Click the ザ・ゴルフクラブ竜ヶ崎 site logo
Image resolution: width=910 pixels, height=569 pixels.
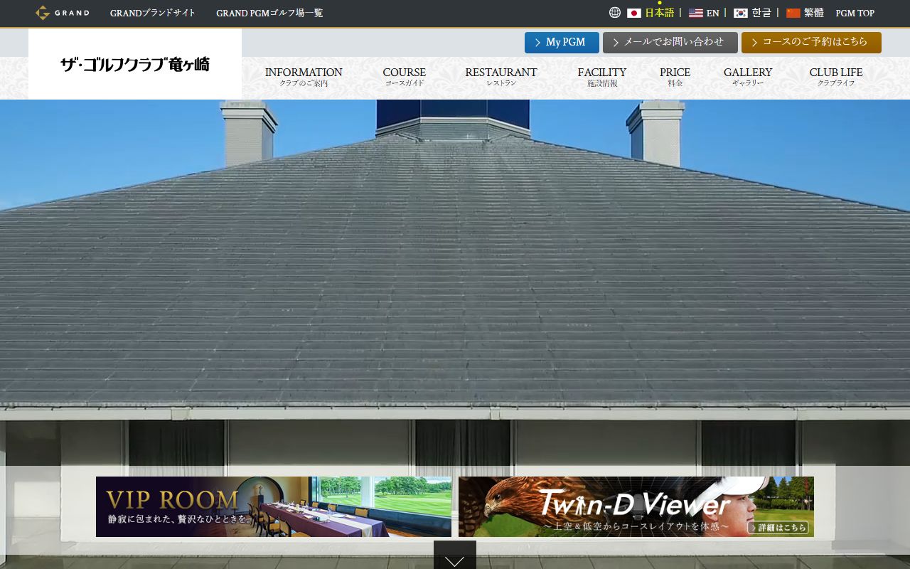point(135,64)
